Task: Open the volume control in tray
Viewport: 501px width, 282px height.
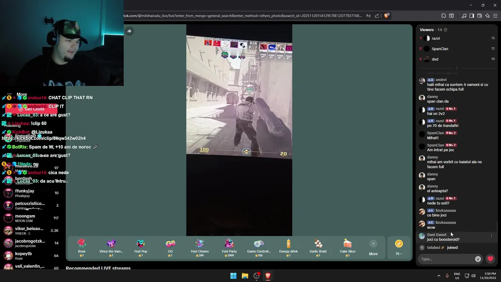Action: 473,276
